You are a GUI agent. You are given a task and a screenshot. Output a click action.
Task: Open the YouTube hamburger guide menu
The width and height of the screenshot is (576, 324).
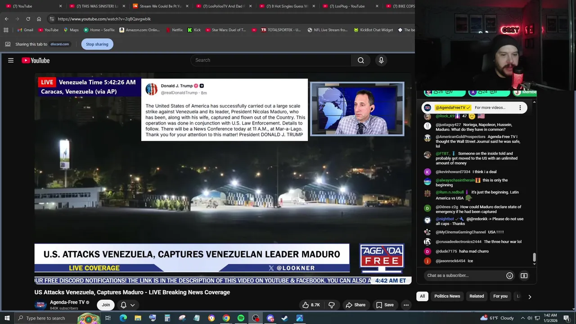coord(11,60)
